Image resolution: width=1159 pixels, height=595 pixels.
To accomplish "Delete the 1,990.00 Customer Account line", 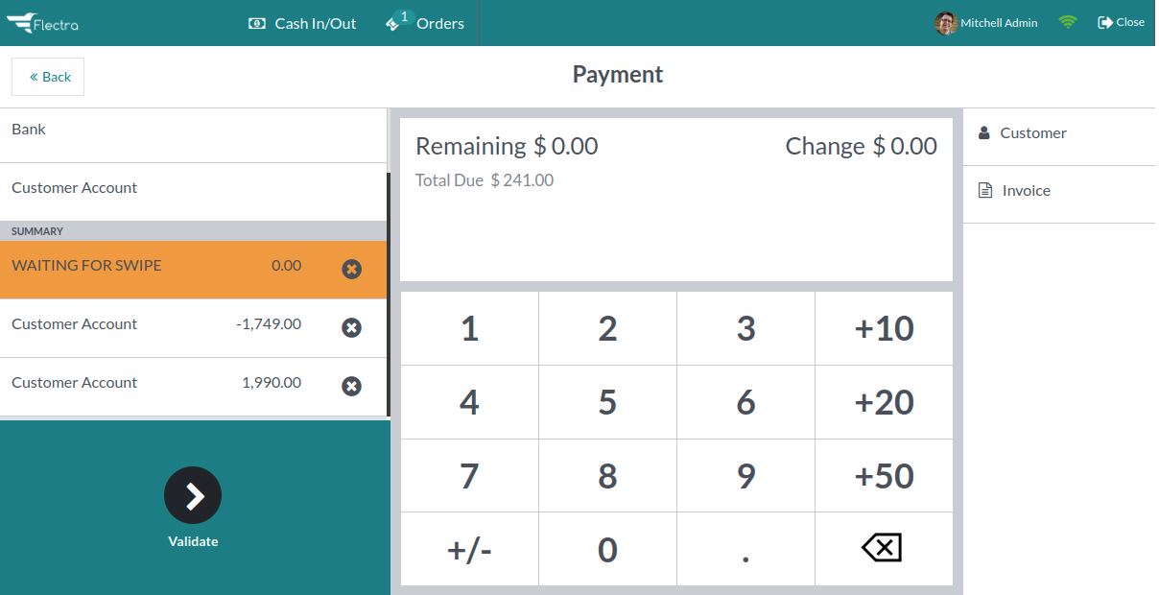I will coord(352,387).
